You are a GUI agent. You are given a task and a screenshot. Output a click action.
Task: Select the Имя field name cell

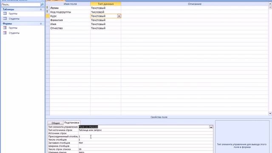70,24
